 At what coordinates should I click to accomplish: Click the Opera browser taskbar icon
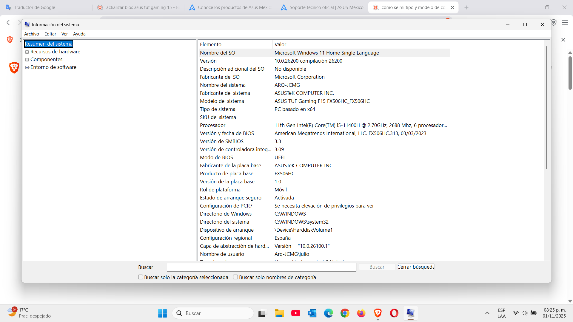tap(394, 313)
